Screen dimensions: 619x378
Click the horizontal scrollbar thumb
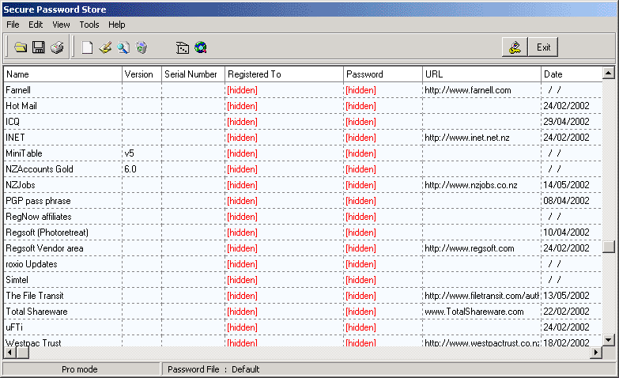pos(22,353)
